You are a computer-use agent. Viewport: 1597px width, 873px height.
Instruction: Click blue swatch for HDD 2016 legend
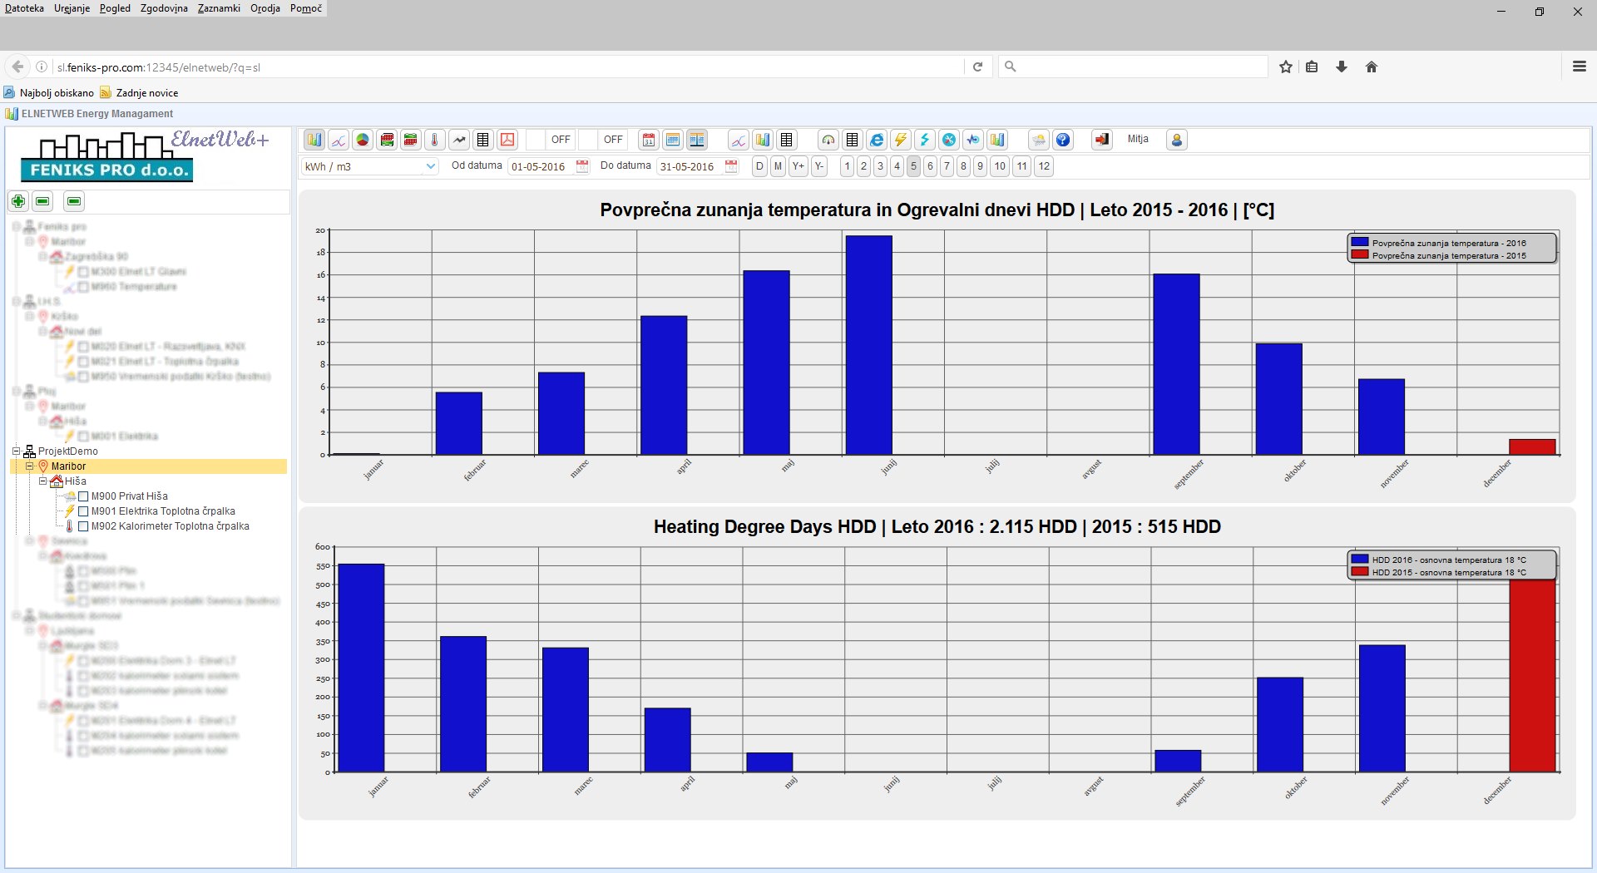tap(1360, 559)
